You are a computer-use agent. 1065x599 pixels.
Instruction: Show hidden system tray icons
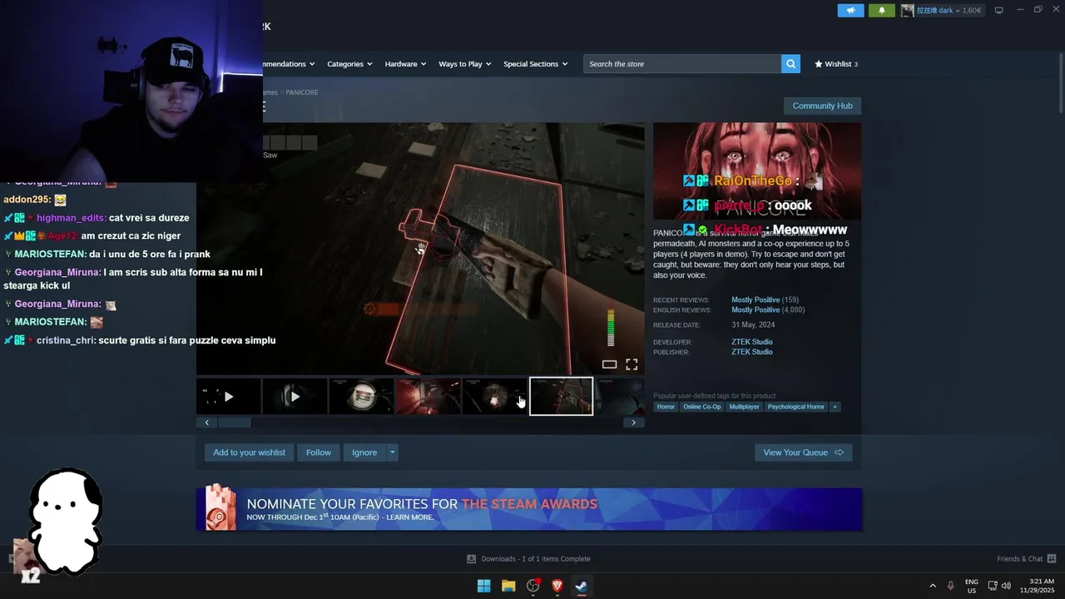[933, 586]
